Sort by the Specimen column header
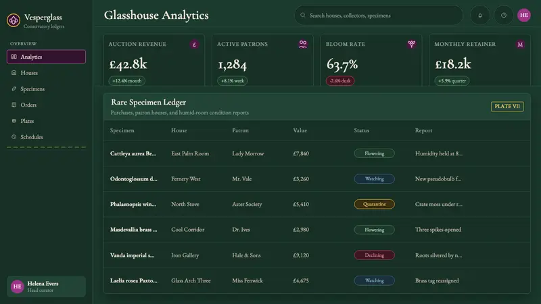The image size is (541, 304). (x=122, y=130)
